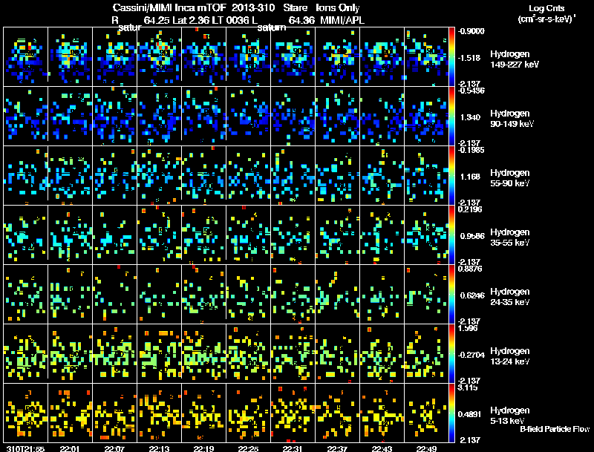This screenshot has width=594, height=452.
Task: Click the B-field Particle Flow text
Action: [x=555, y=429]
